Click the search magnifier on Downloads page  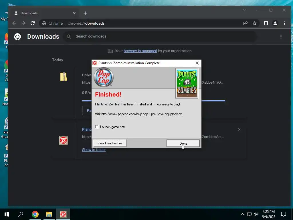click(69, 36)
